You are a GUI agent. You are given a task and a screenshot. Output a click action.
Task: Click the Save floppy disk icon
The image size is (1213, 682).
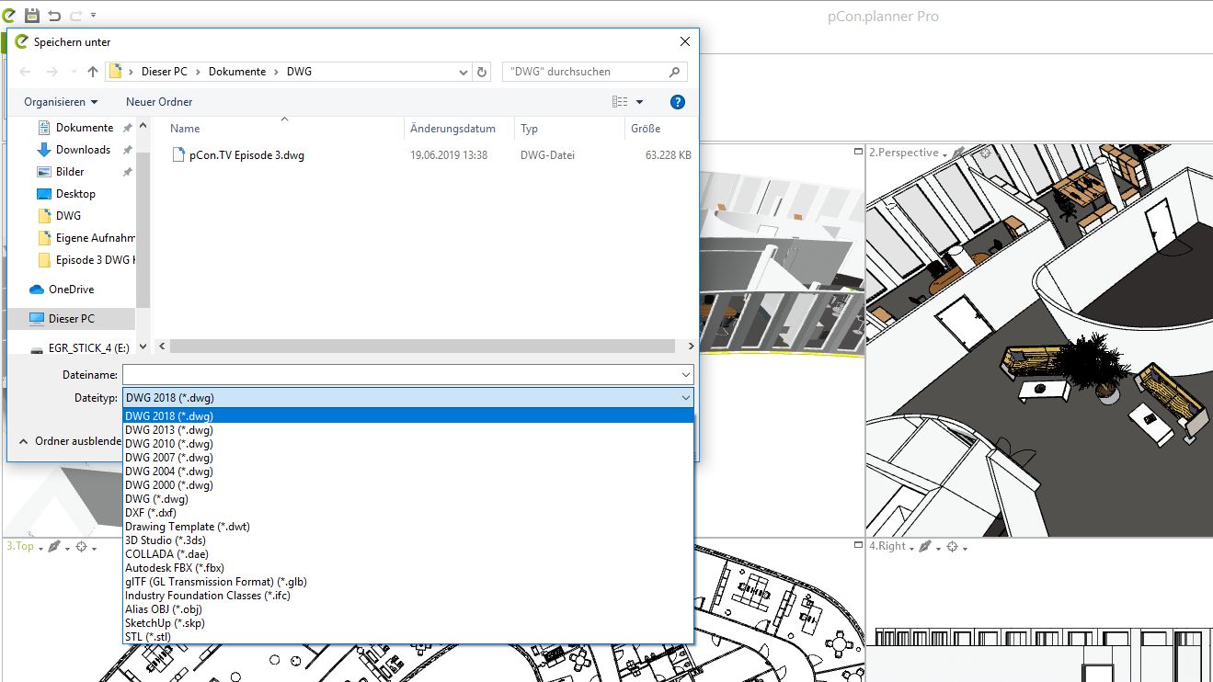(x=31, y=15)
